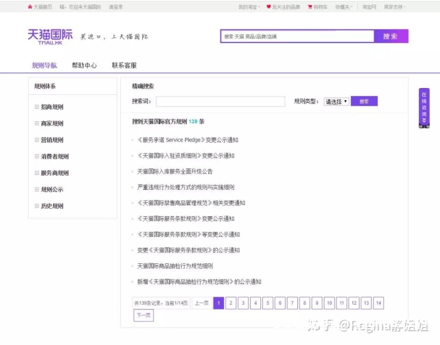Image resolution: width=440 pixels, height=345 pixels.
Task: Expand the 商家规则 tree node
Action: point(37,124)
